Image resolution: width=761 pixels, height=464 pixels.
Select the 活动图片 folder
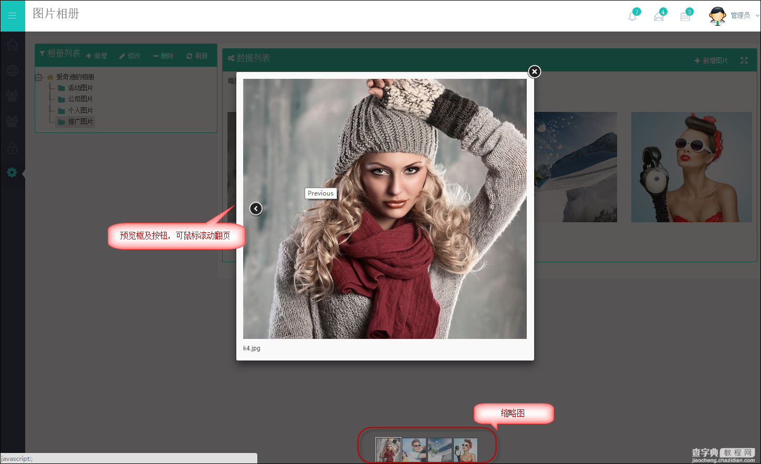pos(80,88)
